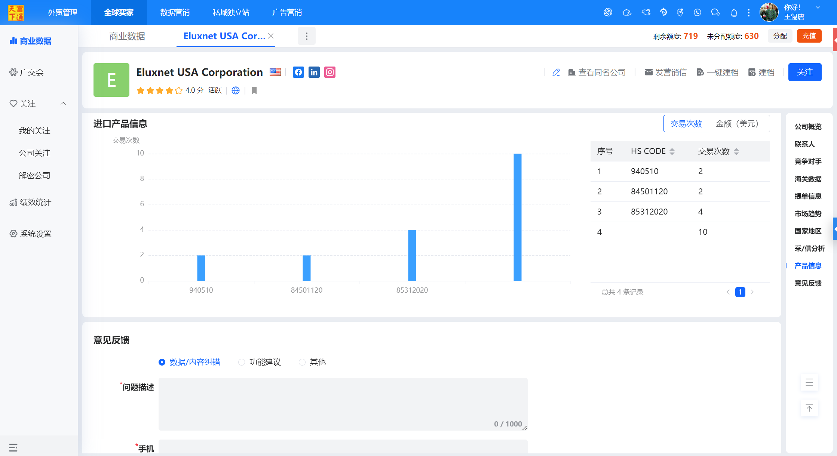Open the vertical-dots menu in the top bar
Image resolution: width=837 pixels, height=456 pixels.
749,13
